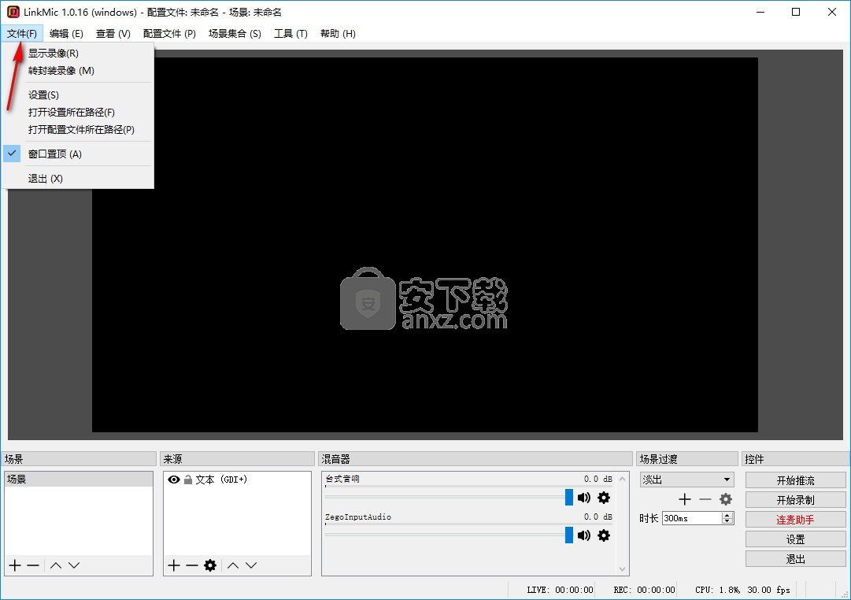Click the ZegoInputAudio volume slider handle
Viewport: 851px width, 600px height.
click(x=568, y=535)
